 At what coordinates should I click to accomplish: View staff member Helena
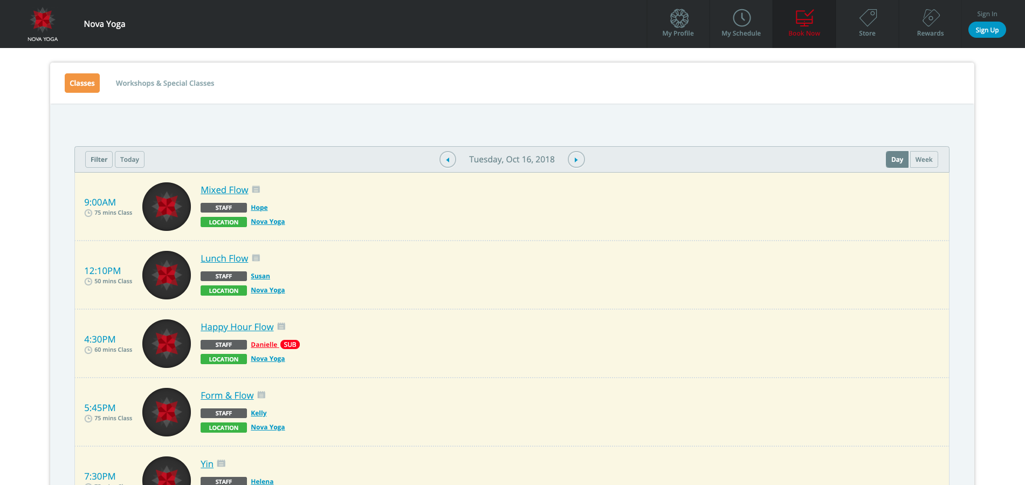pyautogui.click(x=262, y=481)
